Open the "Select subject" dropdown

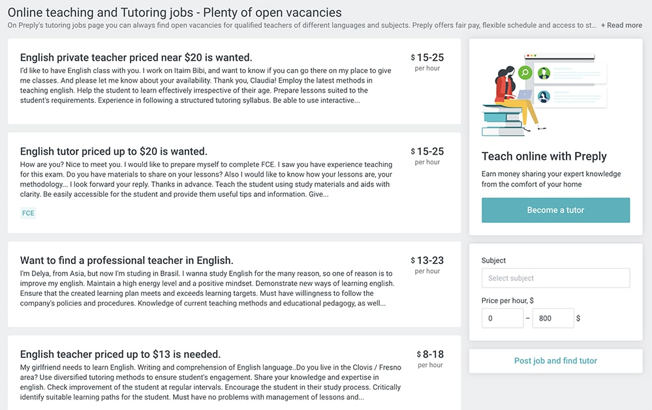pyautogui.click(x=555, y=278)
